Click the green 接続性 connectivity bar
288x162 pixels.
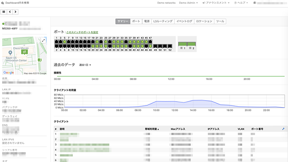(171, 76)
